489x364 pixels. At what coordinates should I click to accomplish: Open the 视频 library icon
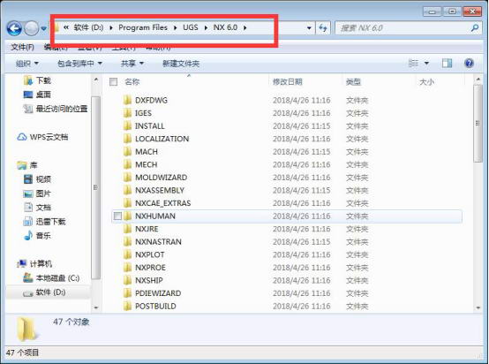click(28, 179)
